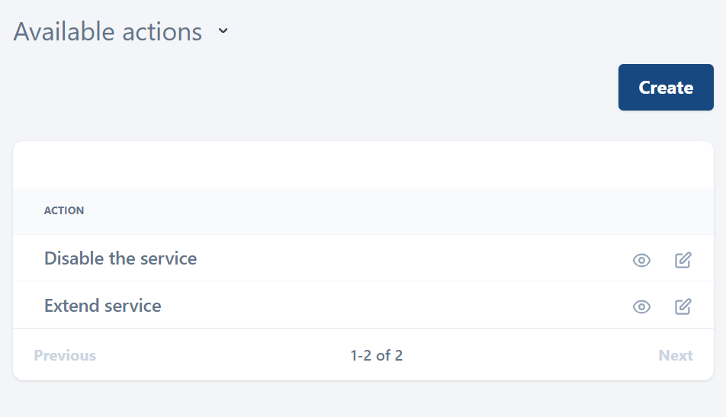Viewport: 726px width, 417px height.
Task: Click the Available actions page title
Action: (x=108, y=32)
